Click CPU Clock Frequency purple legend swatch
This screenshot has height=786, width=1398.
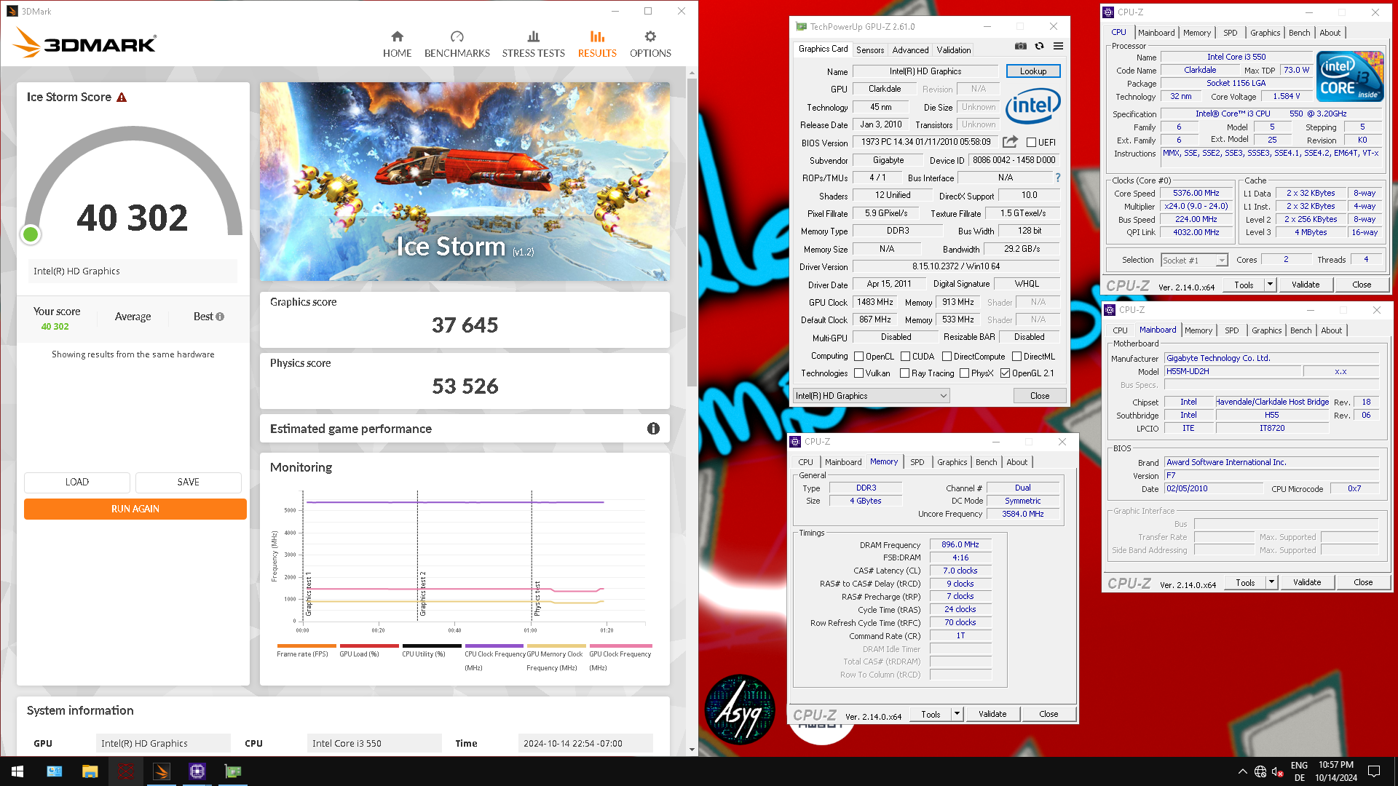coord(494,646)
